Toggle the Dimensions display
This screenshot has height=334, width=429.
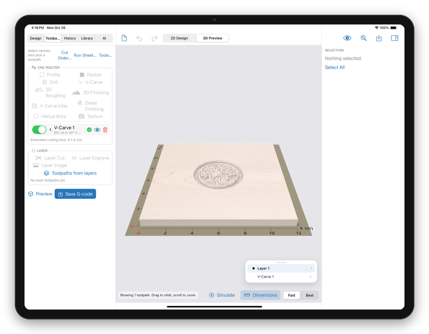[261, 295]
